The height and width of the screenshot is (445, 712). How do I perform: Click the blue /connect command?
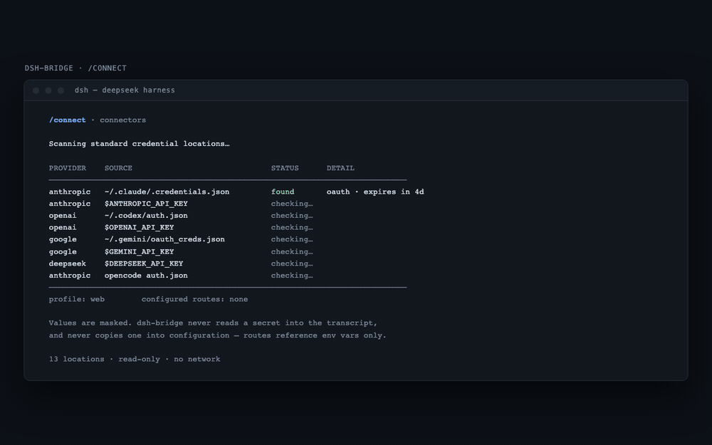[67, 120]
